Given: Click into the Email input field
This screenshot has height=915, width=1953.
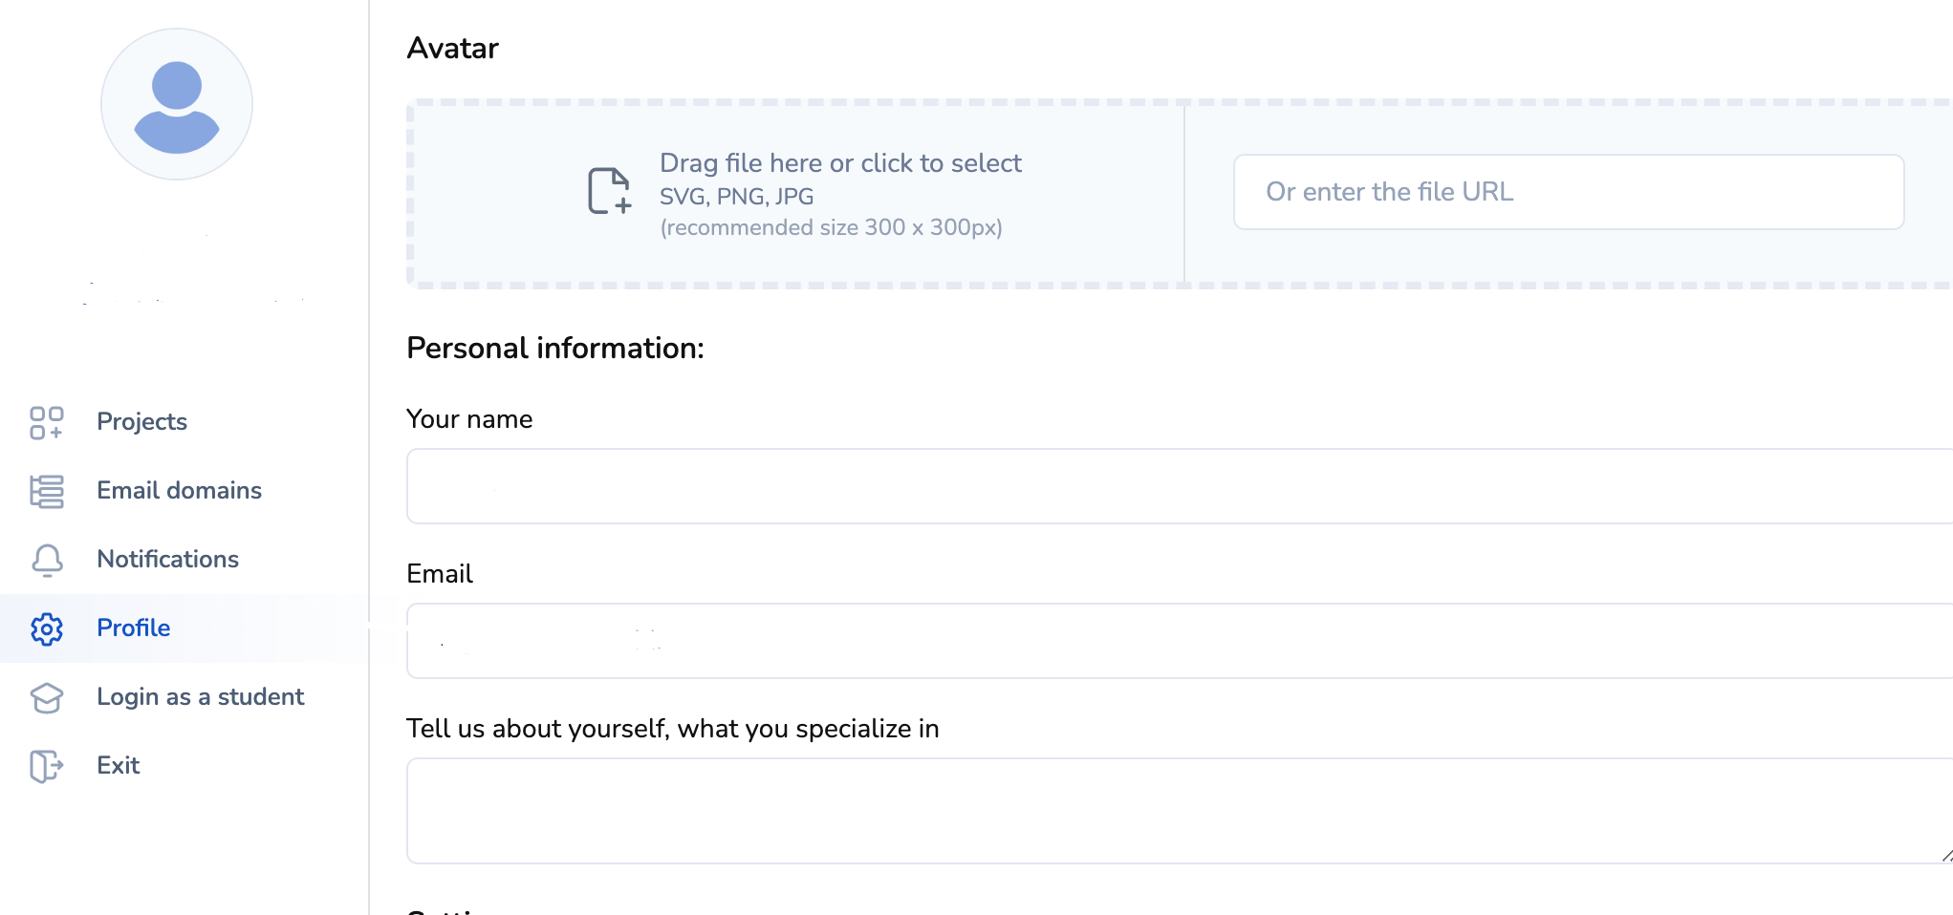Looking at the screenshot, I should pyautogui.click(x=1176, y=641).
